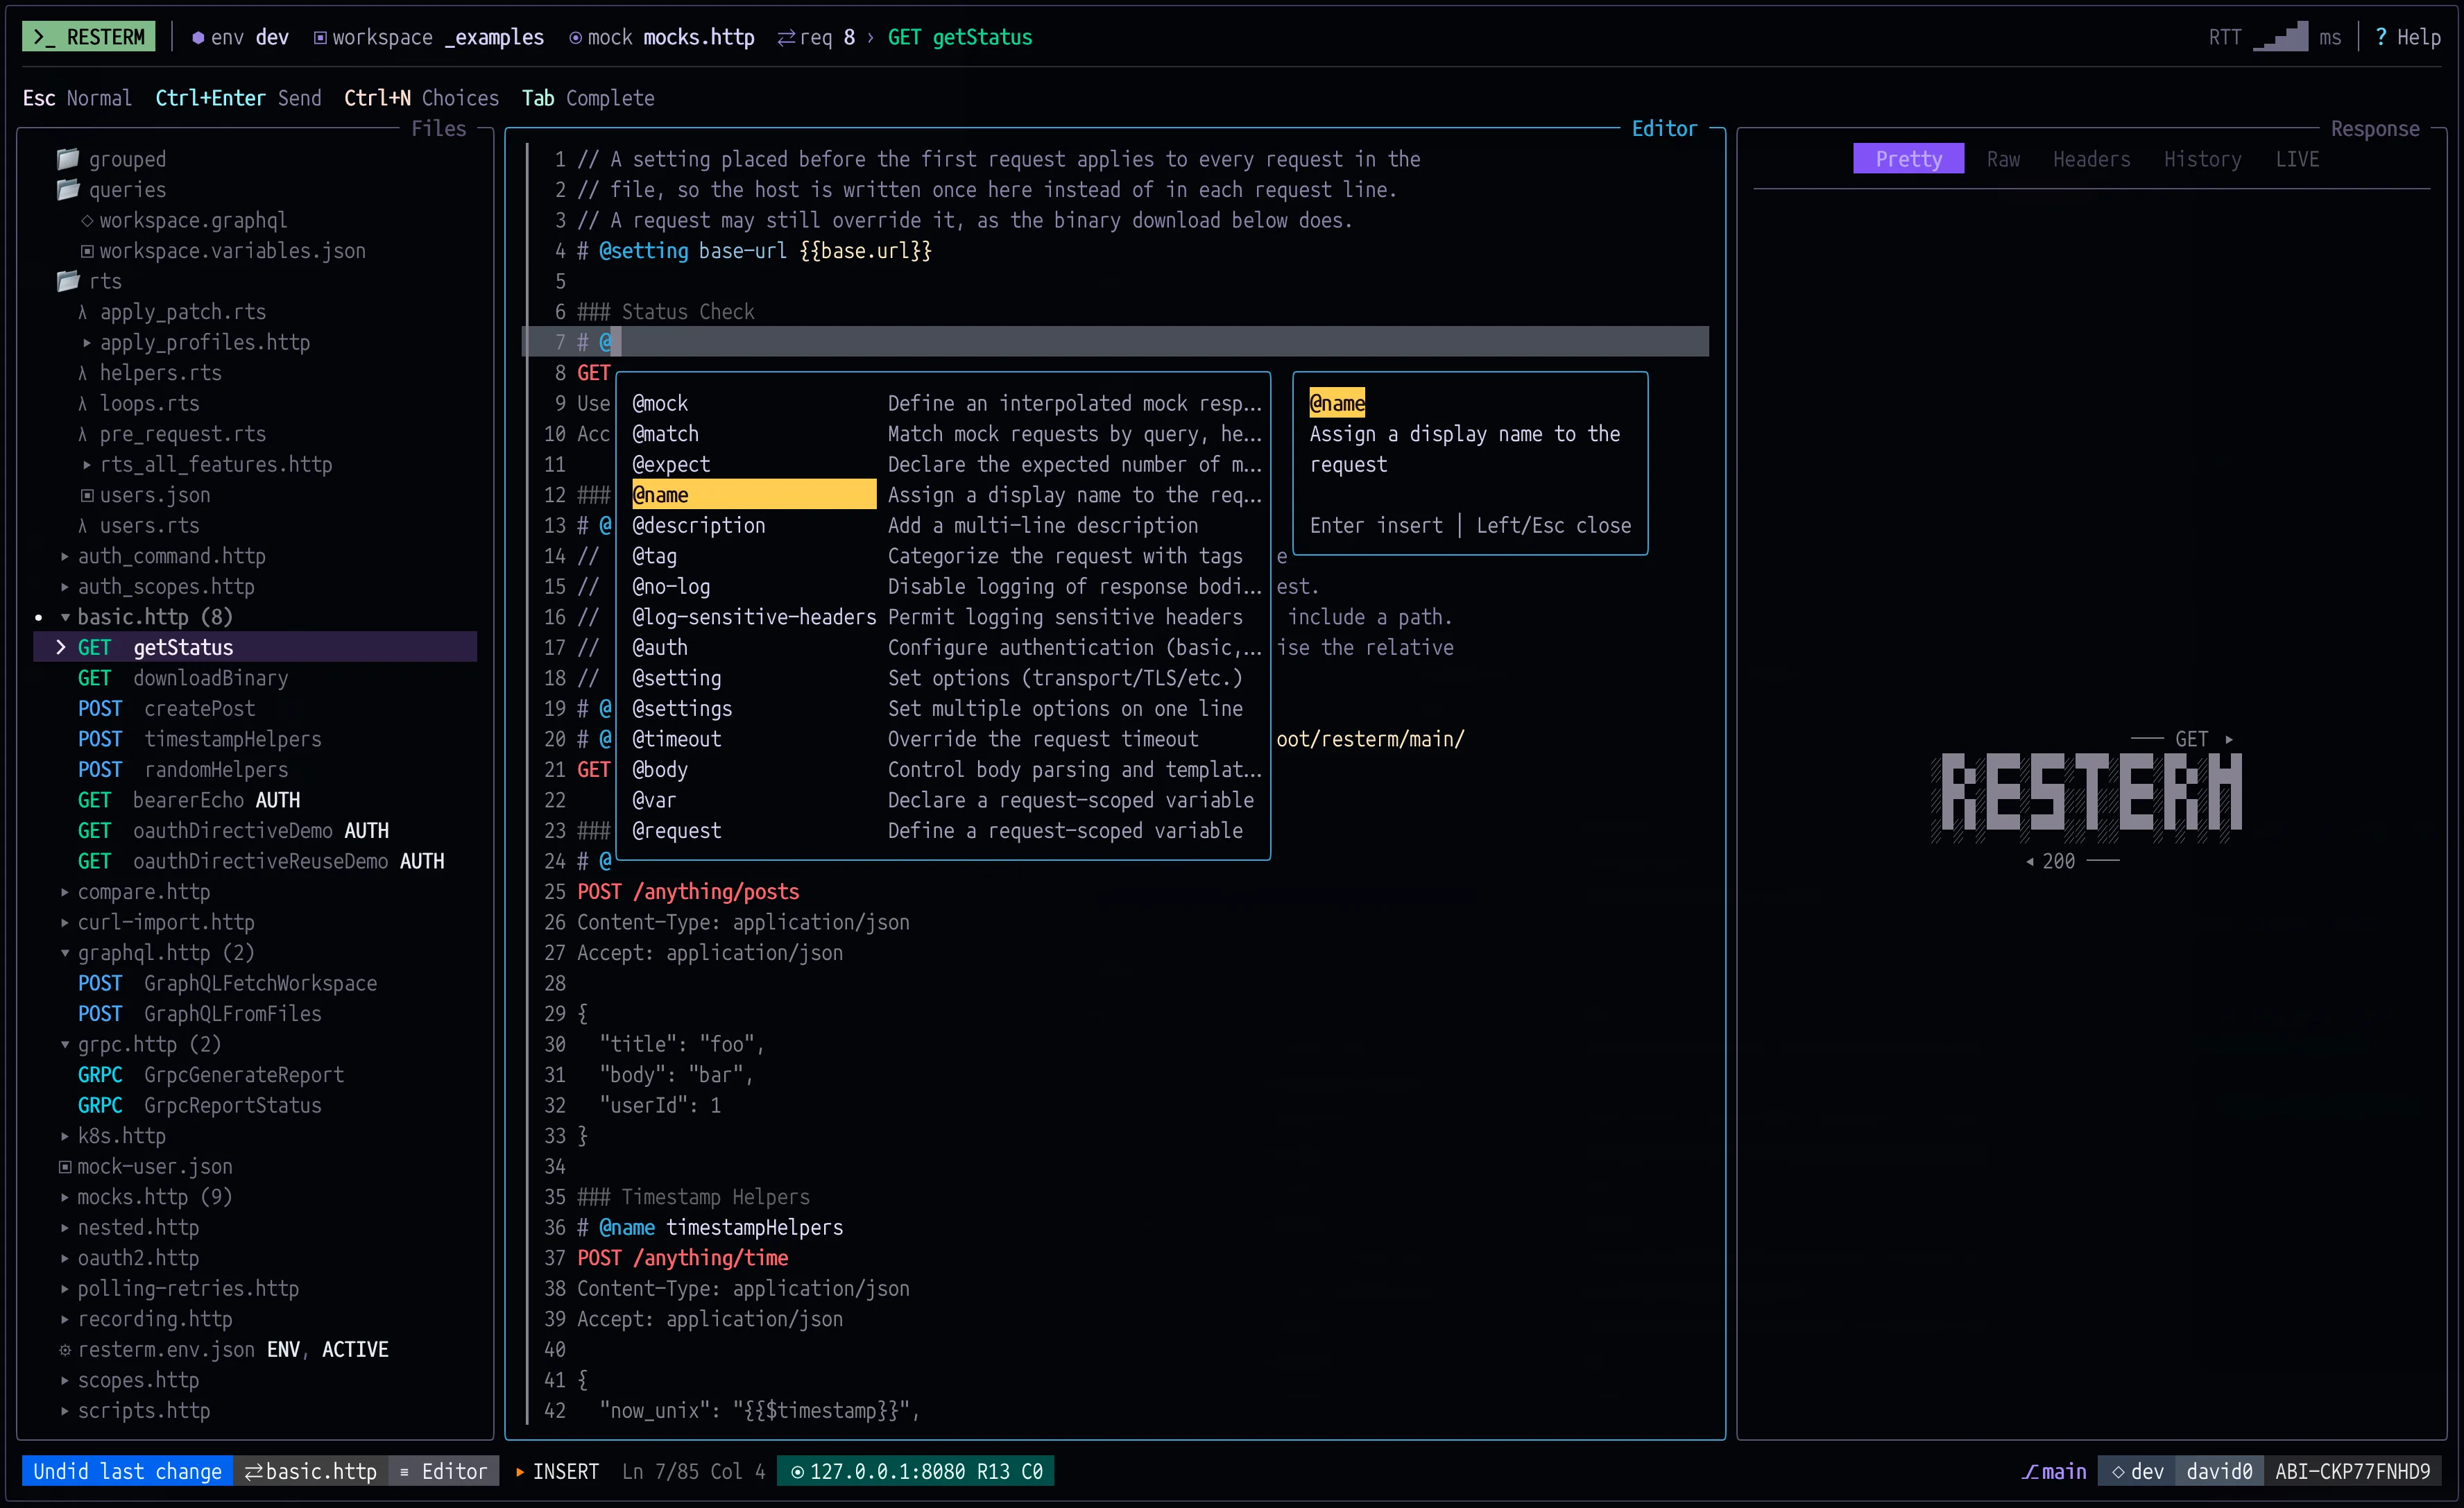Click the active-file dot beside basic.http tree row
Screen dimensions: 2464x1508
38,617
